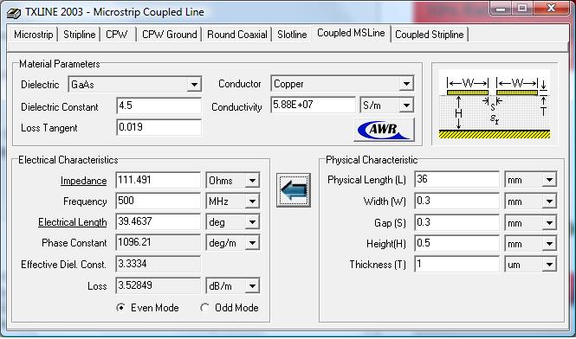Select the Coupled MSLine tab
This screenshot has width=576, height=339.
(351, 33)
